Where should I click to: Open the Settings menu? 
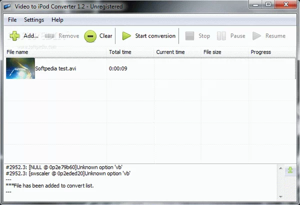[34, 19]
